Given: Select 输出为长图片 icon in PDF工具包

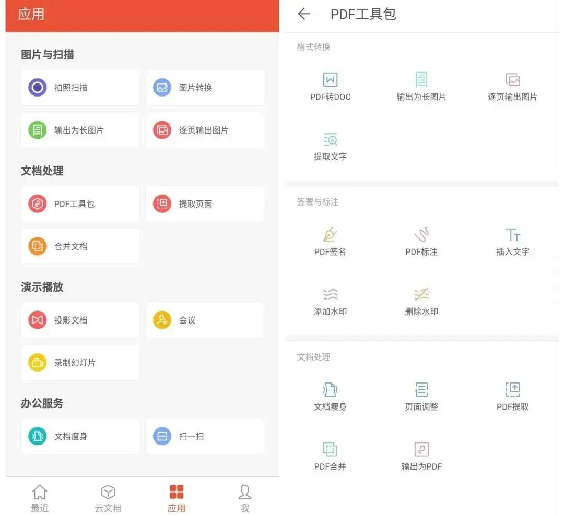Looking at the screenshot, I should [421, 79].
